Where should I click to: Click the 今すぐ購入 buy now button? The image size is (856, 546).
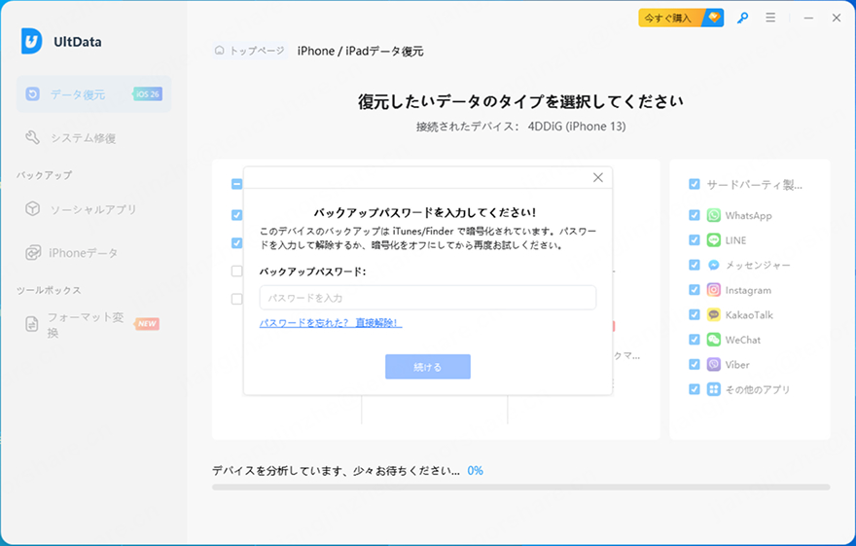pyautogui.click(x=681, y=18)
